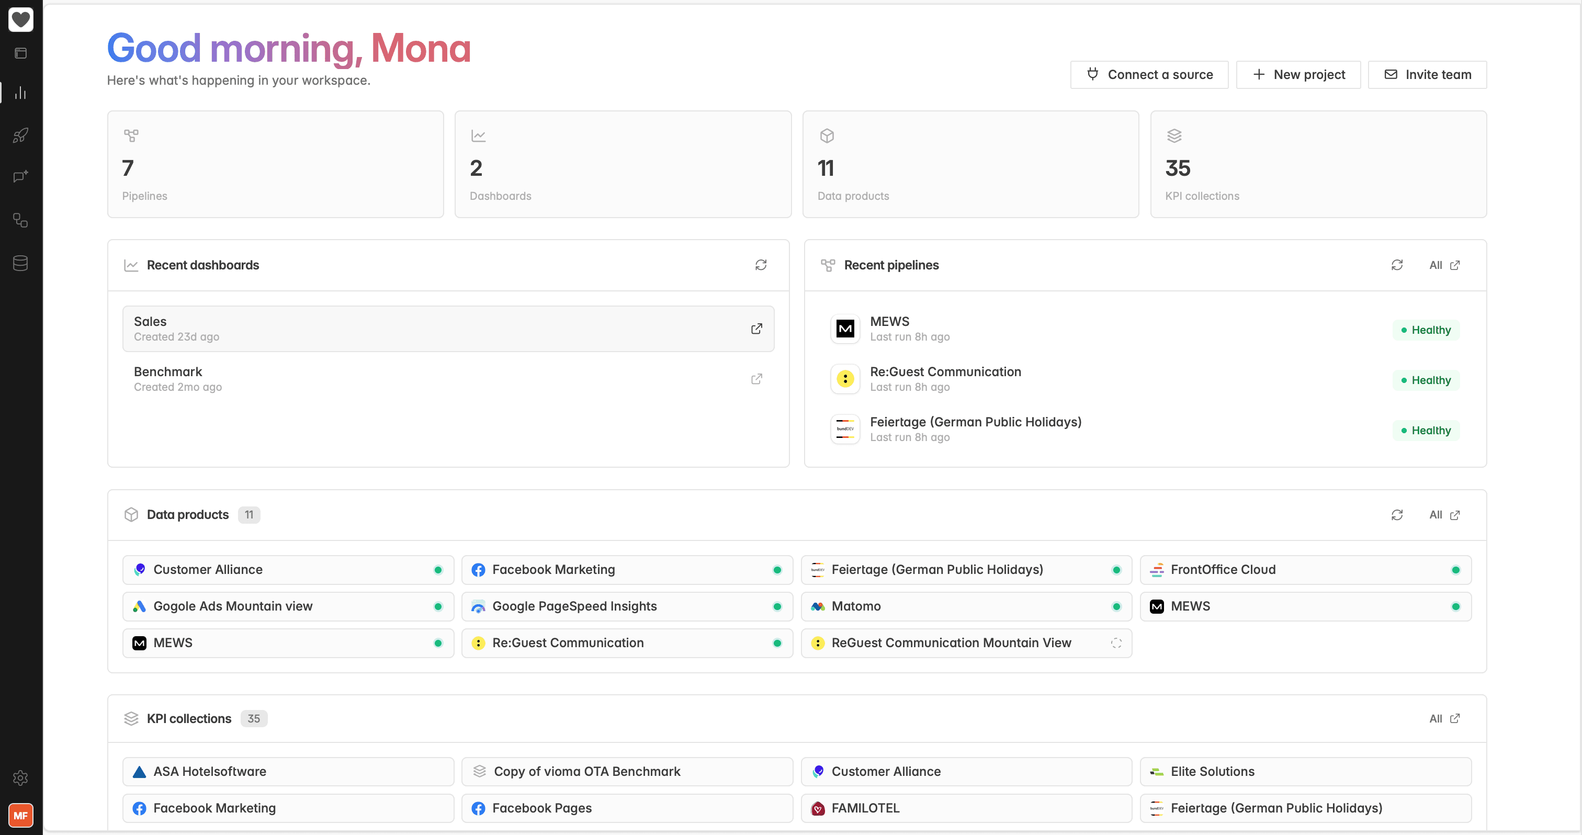
Task: Click the Invite team button
Action: pyautogui.click(x=1427, y=75)
